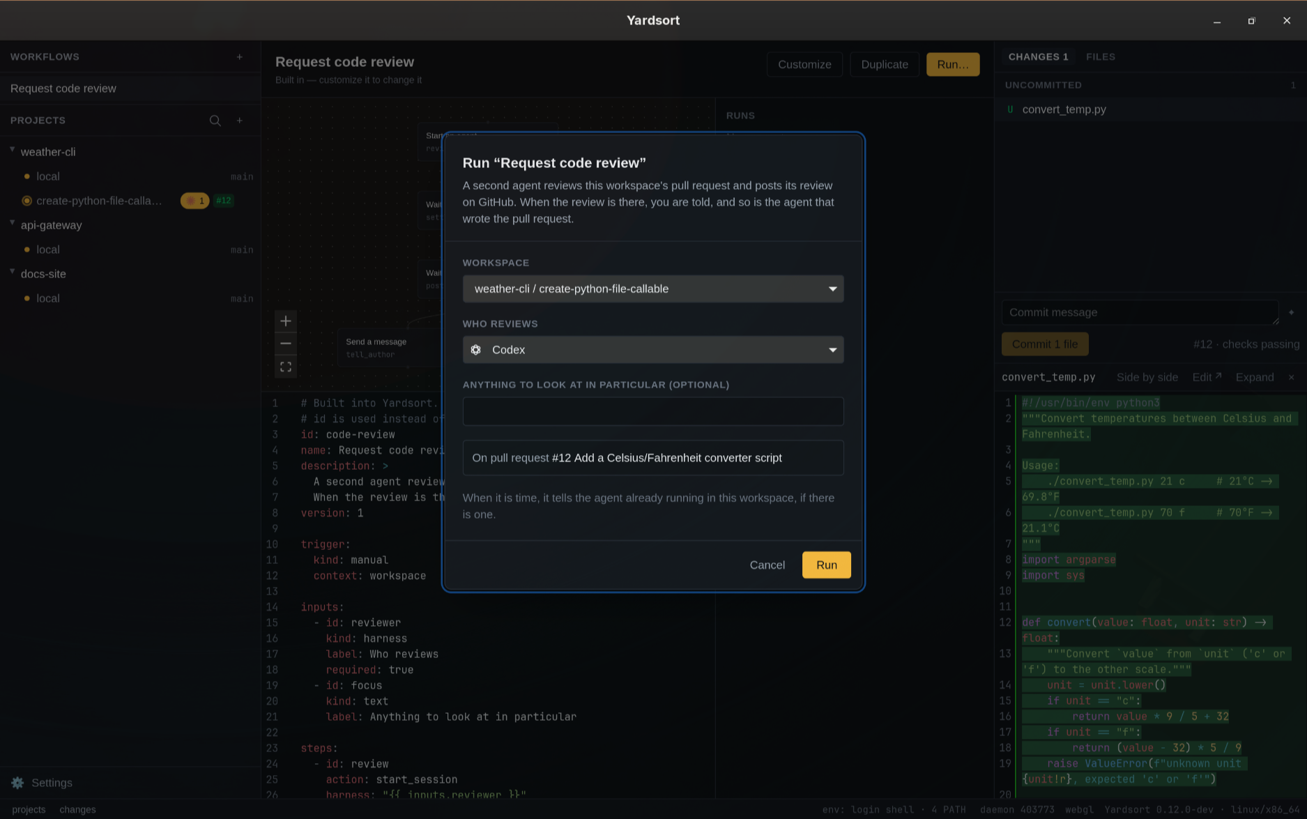Cancel the run dialog
This screenshot has width=1307, height=819.
click(x=767, y=565)
